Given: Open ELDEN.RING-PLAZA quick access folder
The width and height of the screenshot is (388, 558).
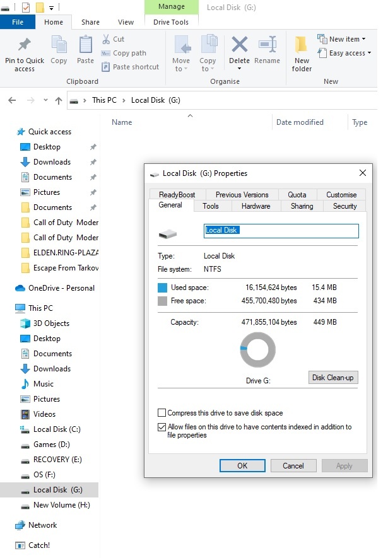Looking at the screenshot, I should (59, 253).
